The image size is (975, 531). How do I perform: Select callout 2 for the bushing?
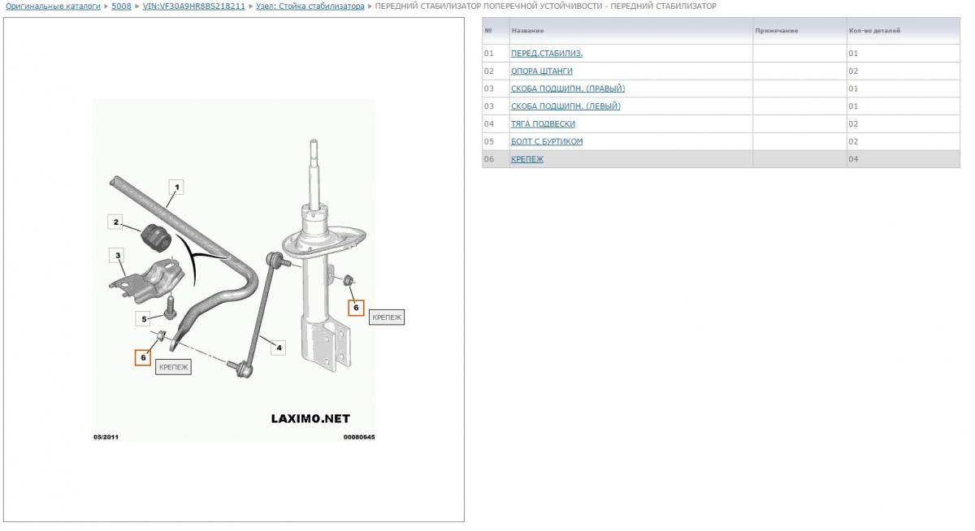point(116,222)
